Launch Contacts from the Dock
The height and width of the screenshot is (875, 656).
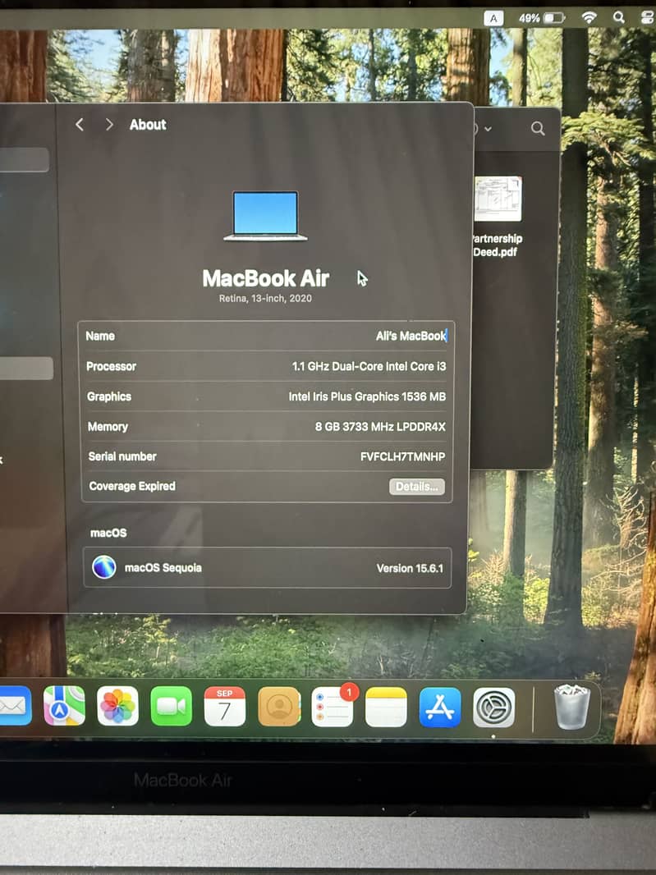pyautogui.click(x=279, y=707)
